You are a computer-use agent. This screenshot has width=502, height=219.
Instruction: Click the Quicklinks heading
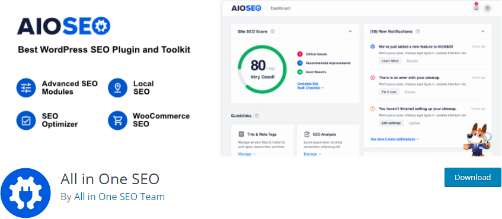tap(241, 116)
